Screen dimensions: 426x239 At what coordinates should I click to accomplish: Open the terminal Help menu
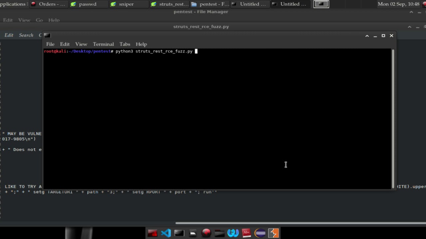[x=141, y=44]
